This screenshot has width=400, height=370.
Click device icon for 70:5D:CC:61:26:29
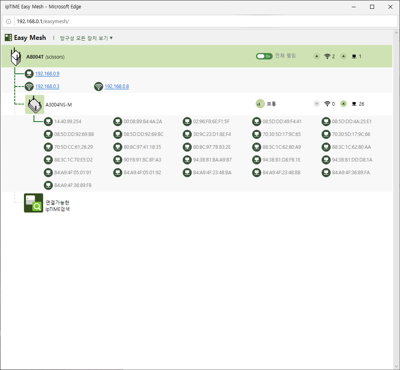pos(48,147)
